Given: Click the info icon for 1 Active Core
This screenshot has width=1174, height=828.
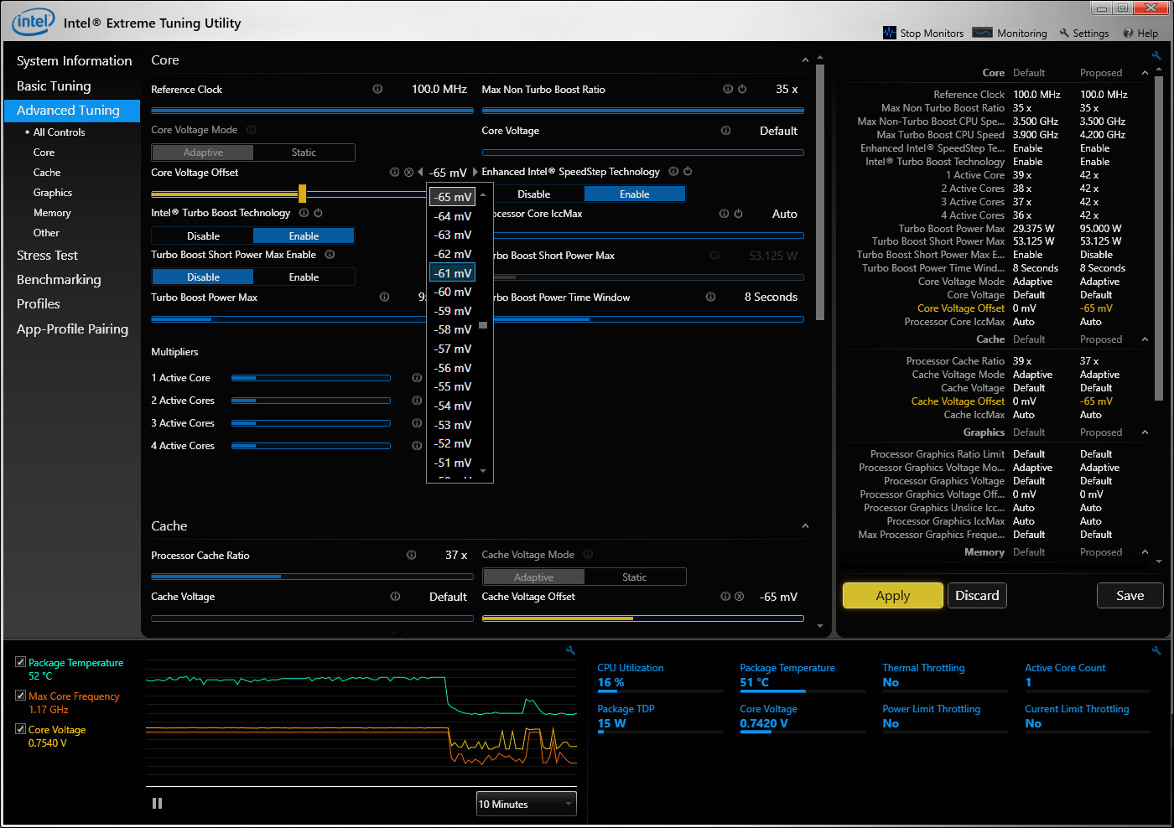Looking at the screenshot, I should click(x=417, y=378).
